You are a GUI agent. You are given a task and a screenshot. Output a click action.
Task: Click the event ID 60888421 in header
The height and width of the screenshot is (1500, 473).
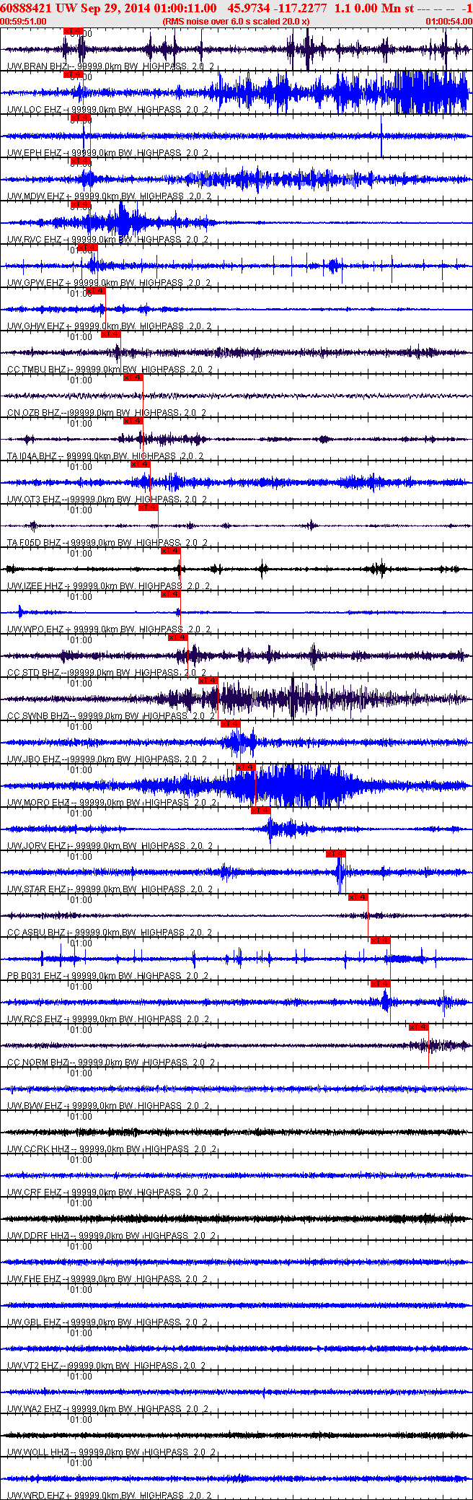25,8
